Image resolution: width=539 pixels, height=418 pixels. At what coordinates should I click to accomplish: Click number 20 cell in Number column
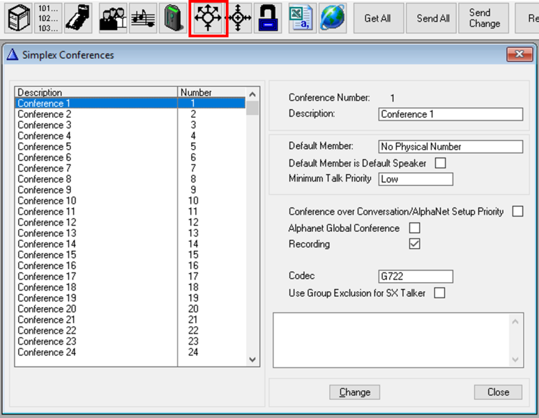(x=193, y=309)
